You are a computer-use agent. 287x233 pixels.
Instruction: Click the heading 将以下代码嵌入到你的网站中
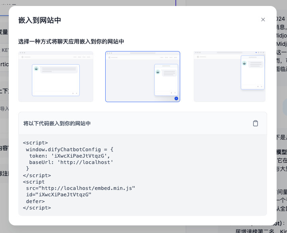click(57, 123)
